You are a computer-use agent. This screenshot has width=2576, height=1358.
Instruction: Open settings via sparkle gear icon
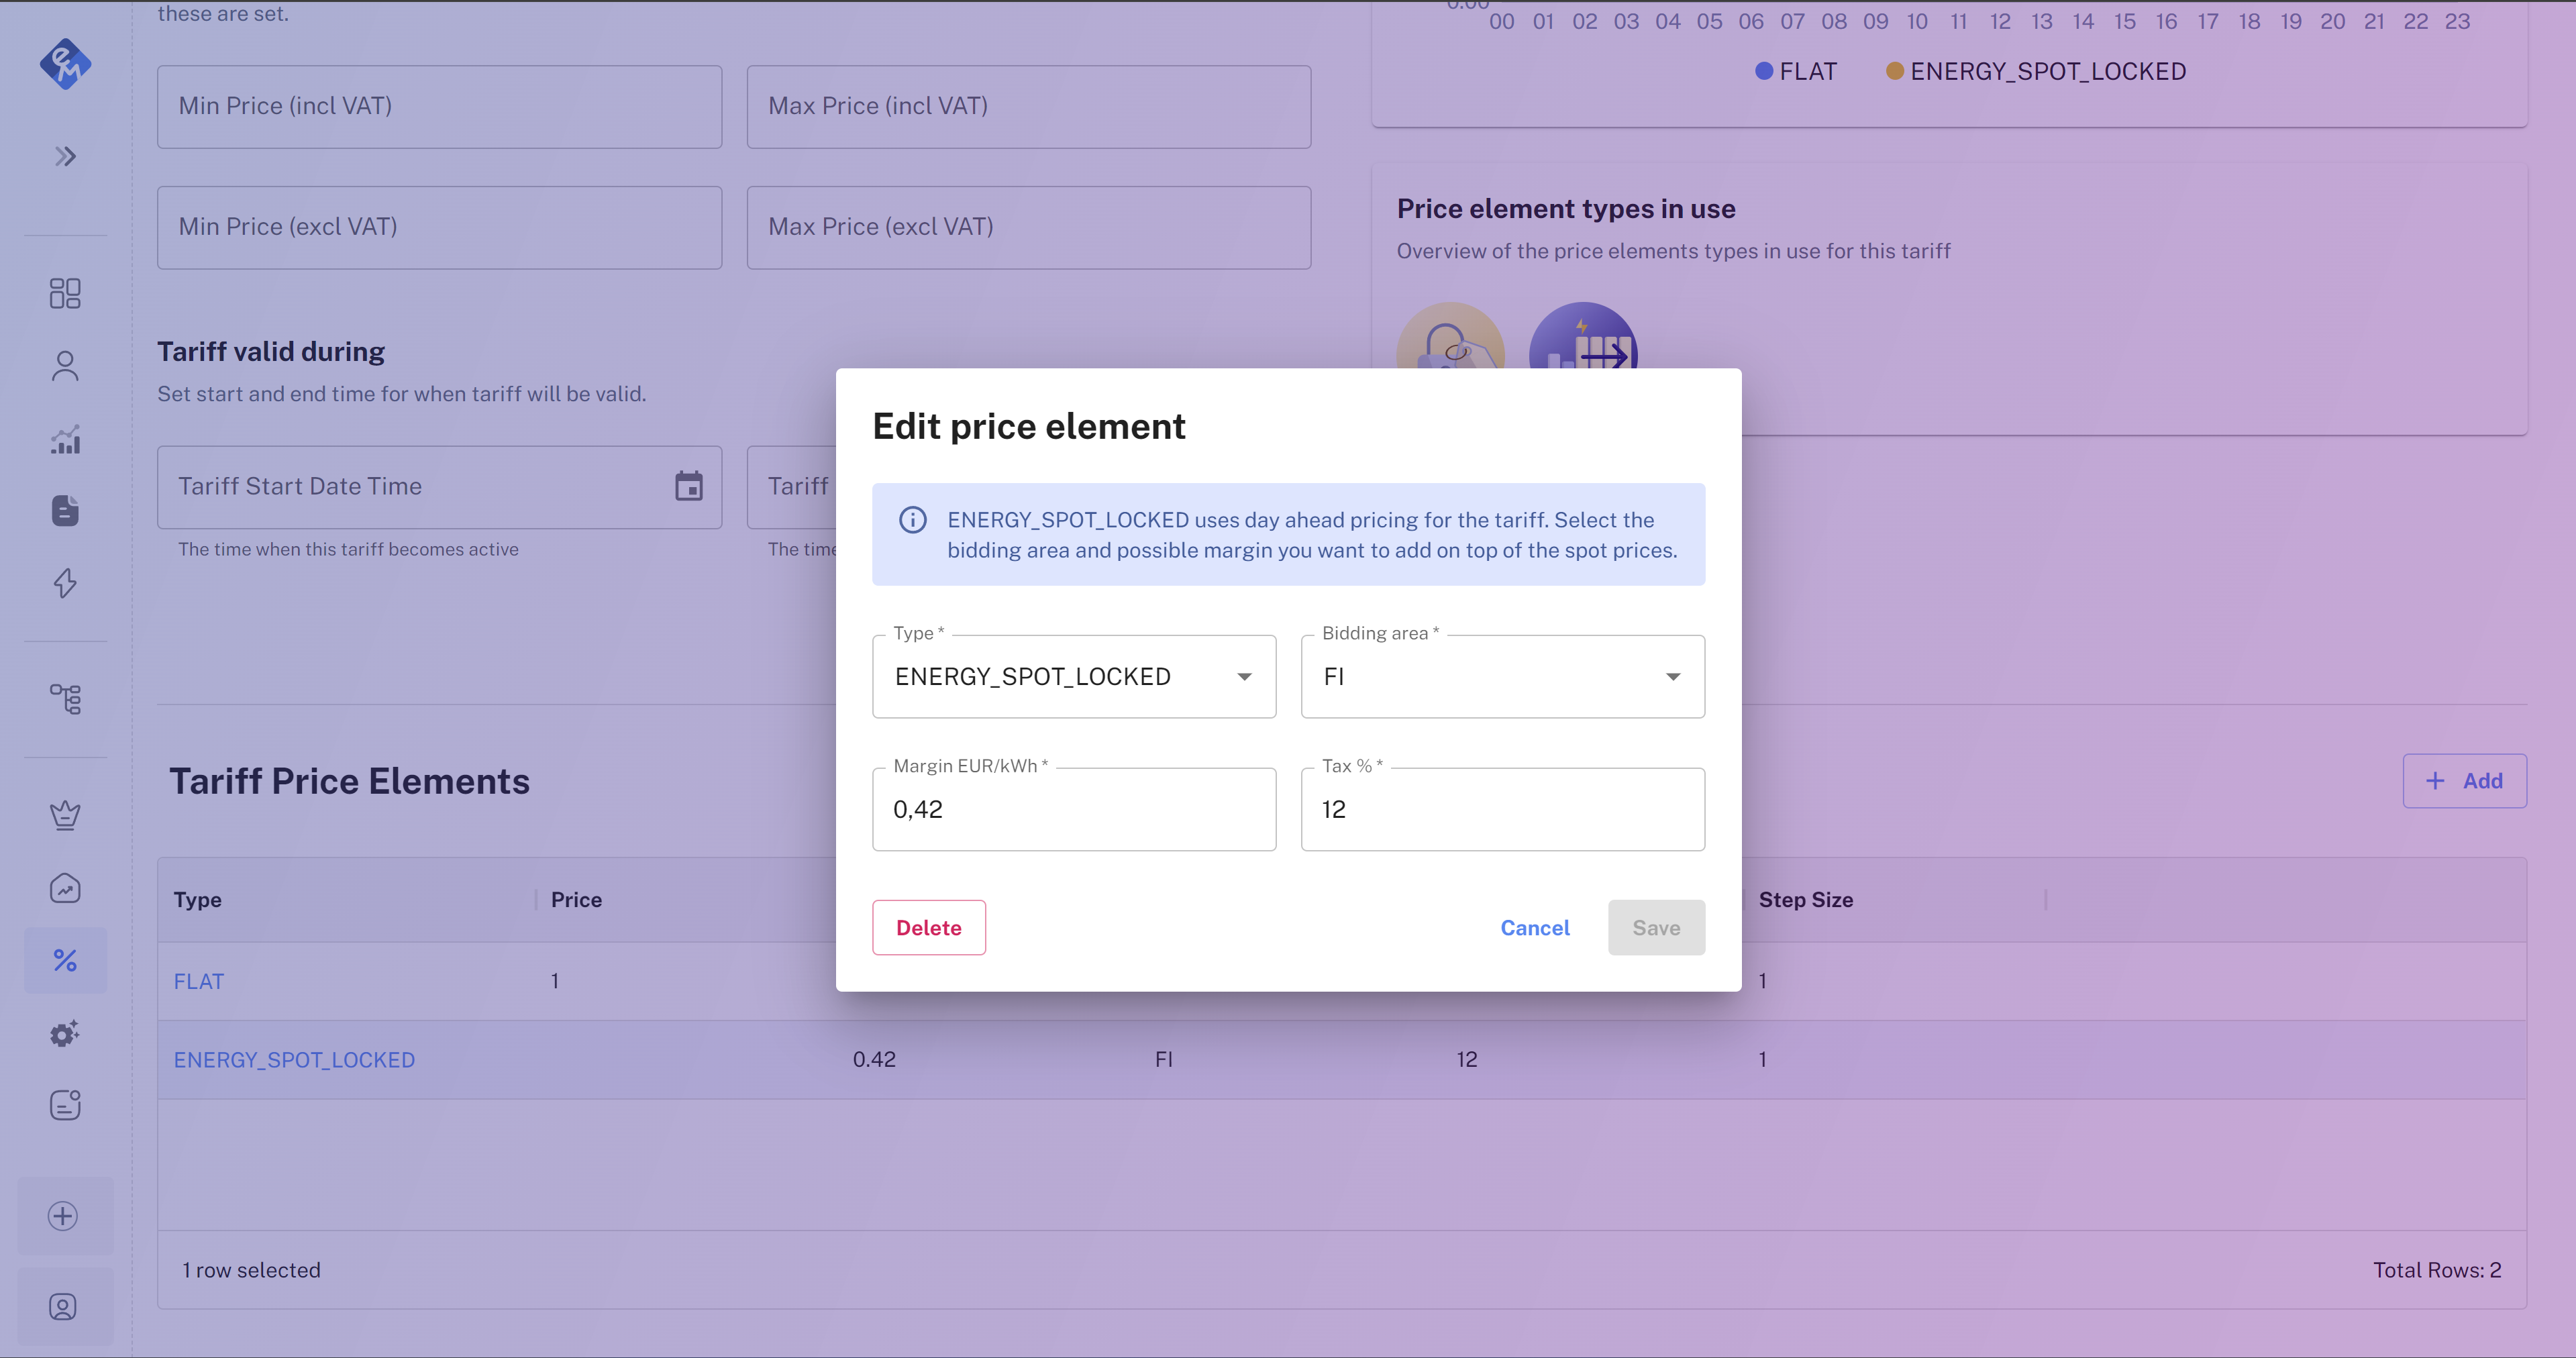pos(65,1033)
